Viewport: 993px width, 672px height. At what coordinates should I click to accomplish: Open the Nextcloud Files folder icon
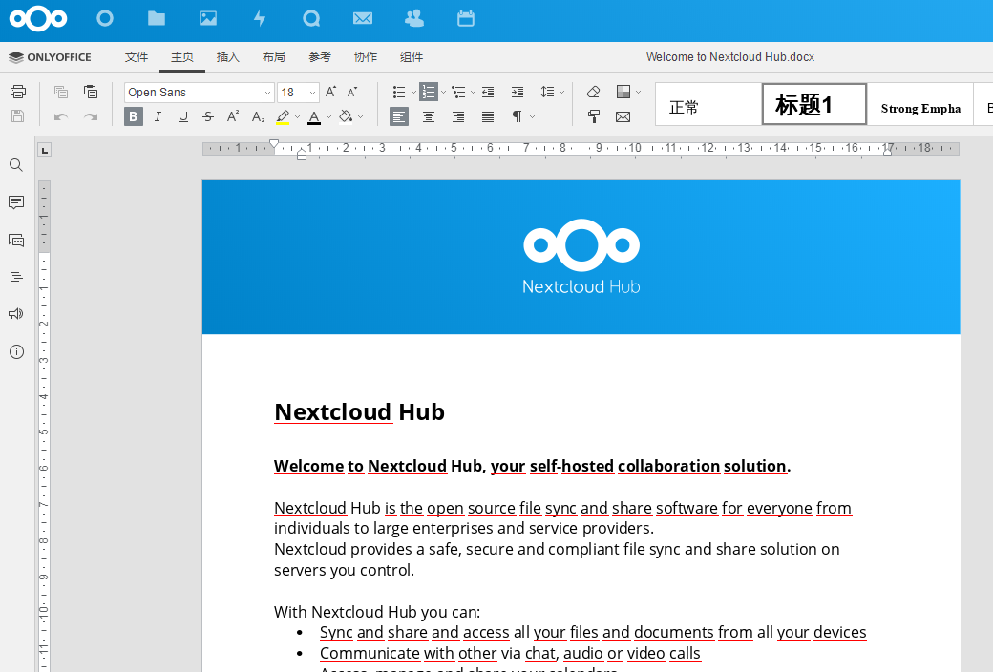157,18
